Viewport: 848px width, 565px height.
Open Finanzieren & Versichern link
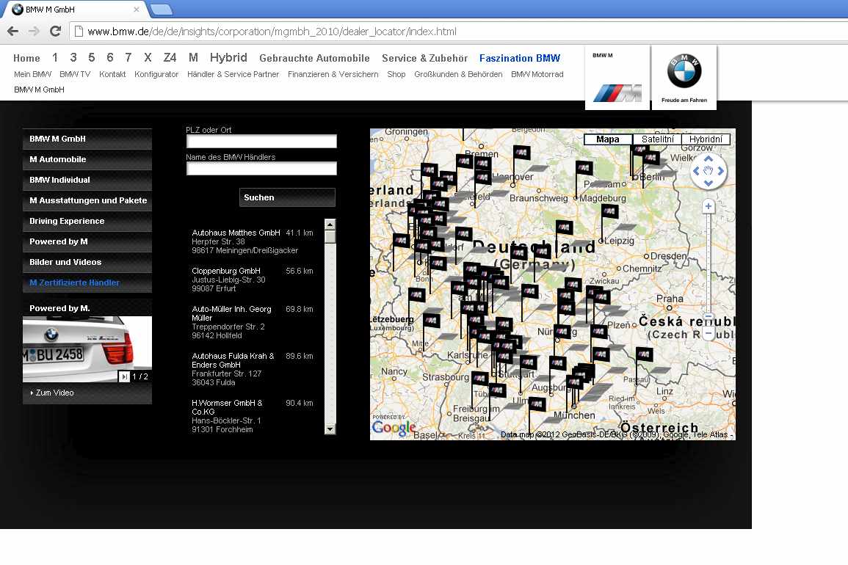click(333, 74)
